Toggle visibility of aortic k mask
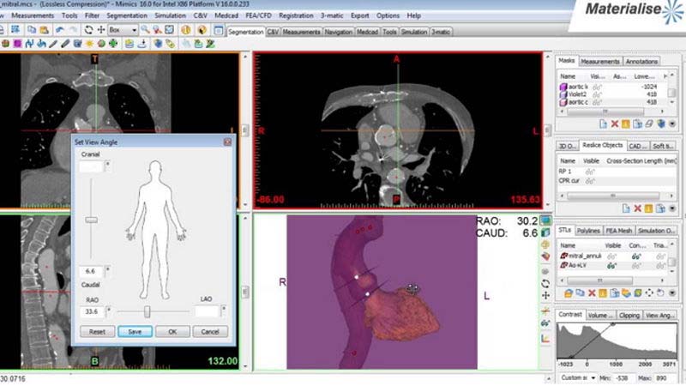 coord(597,87)
